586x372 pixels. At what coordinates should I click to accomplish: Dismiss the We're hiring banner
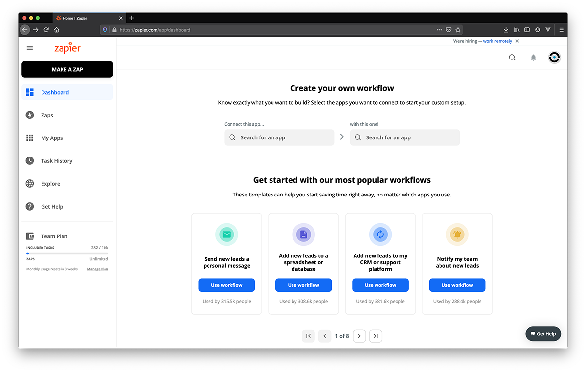[517, 41]
